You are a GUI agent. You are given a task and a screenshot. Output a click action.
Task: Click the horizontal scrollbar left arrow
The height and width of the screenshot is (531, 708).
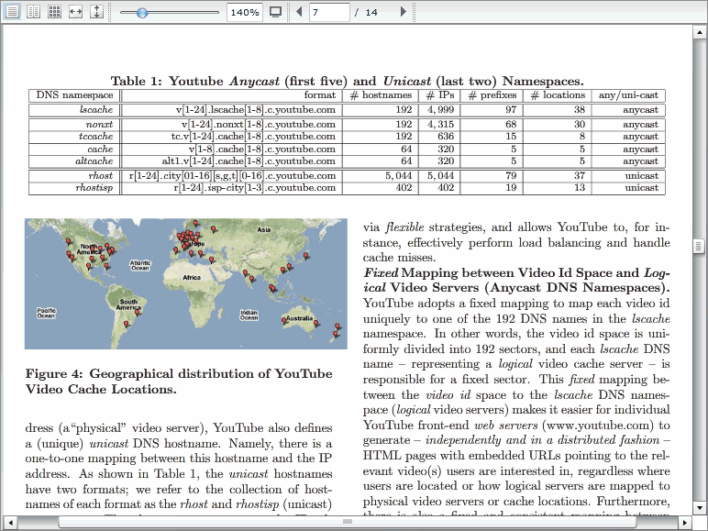pyautogui.click(x=10, y=522)
